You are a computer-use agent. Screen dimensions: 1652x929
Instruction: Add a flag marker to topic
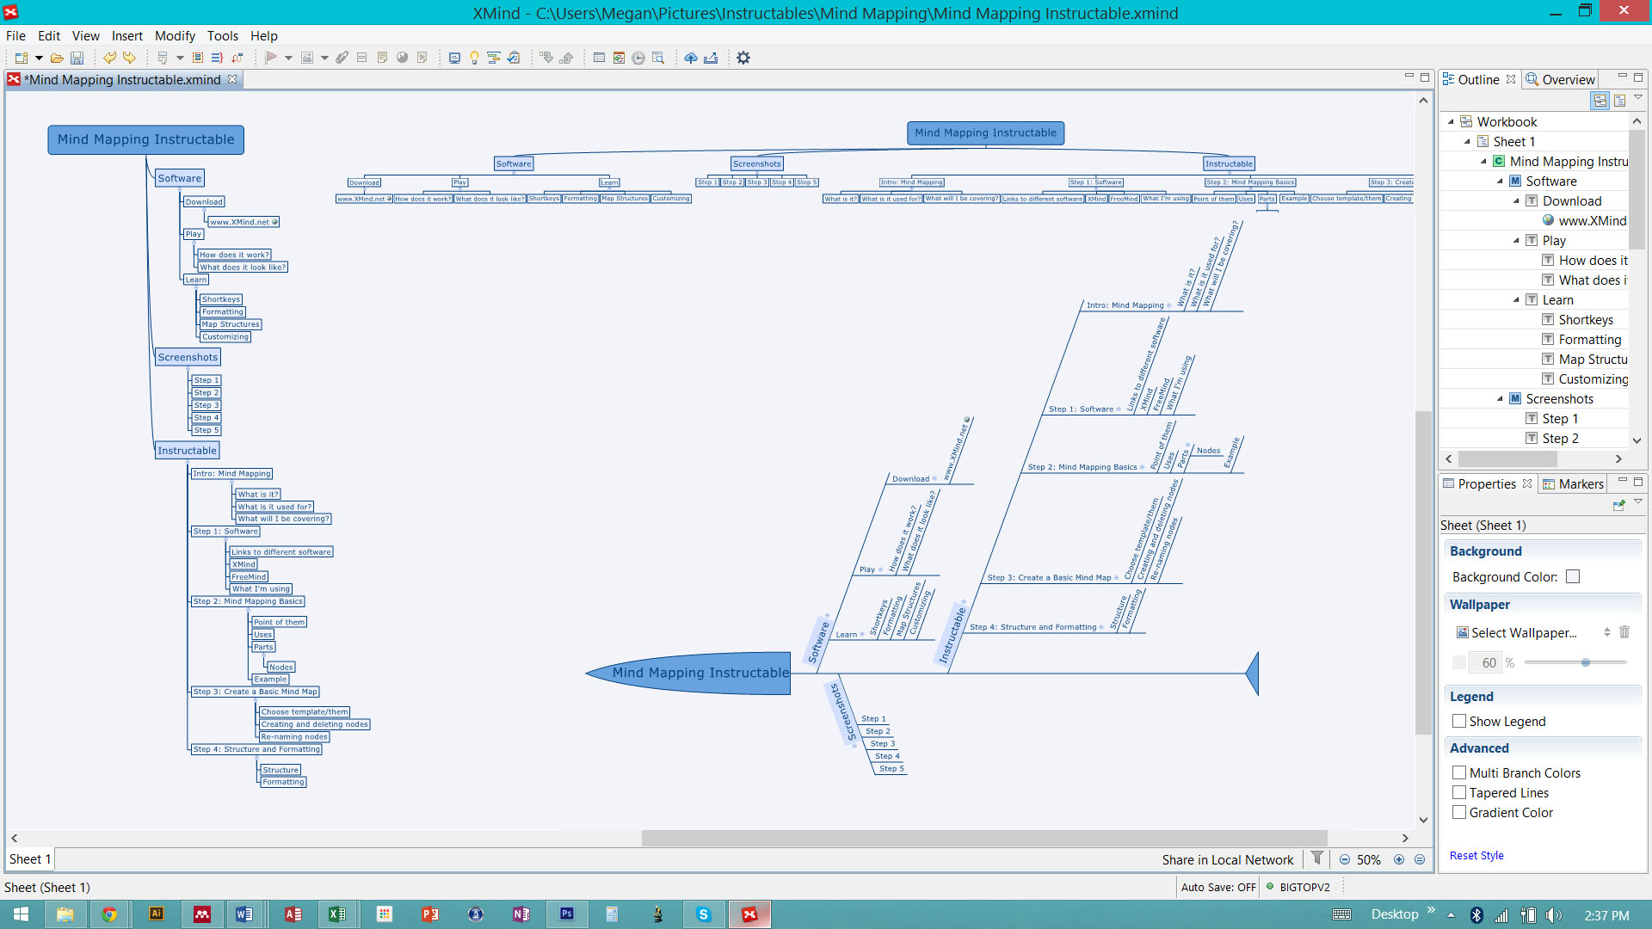click(x=270, y=58)
